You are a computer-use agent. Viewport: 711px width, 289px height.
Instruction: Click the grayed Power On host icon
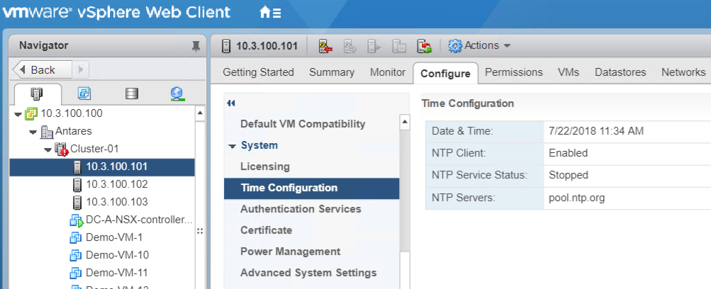[374, 46]
